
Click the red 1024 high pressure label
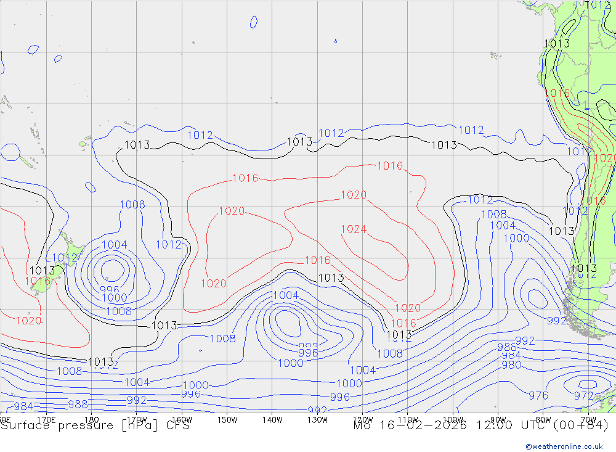coord(354,229)
